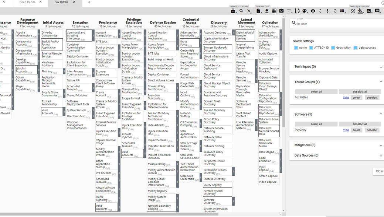
Task: Add a new tab with plus button
Action: tap(89, 2)
